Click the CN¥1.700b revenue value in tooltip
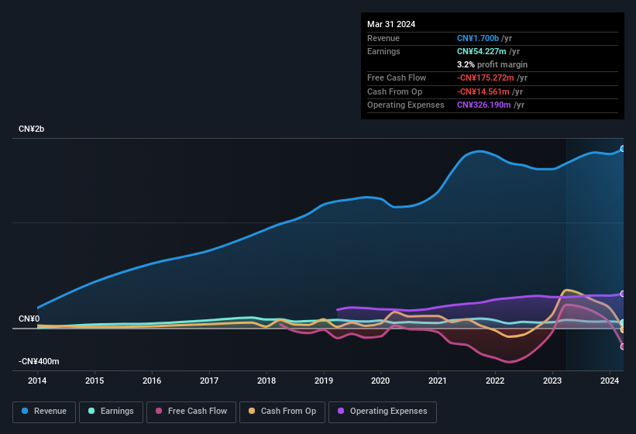This screenshot has height=434, width=636. point(478,38)
